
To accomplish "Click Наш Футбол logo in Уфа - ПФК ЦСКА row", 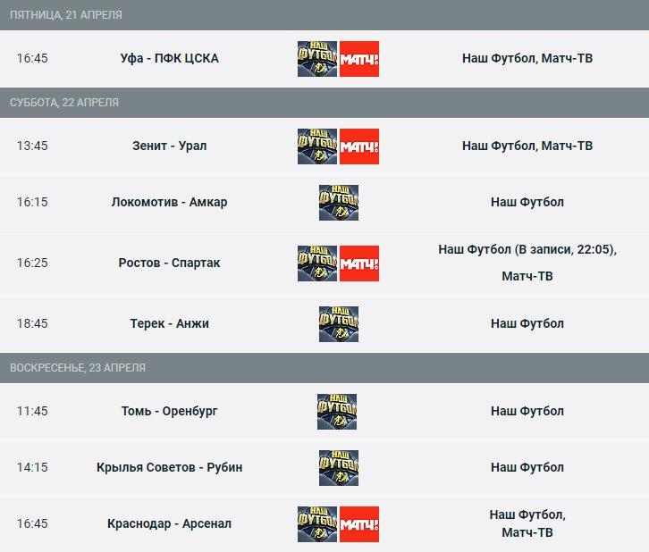I will tap(317, 59).
